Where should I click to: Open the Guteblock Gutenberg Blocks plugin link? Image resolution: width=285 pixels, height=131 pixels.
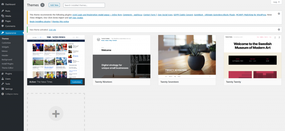click(215, 15)
